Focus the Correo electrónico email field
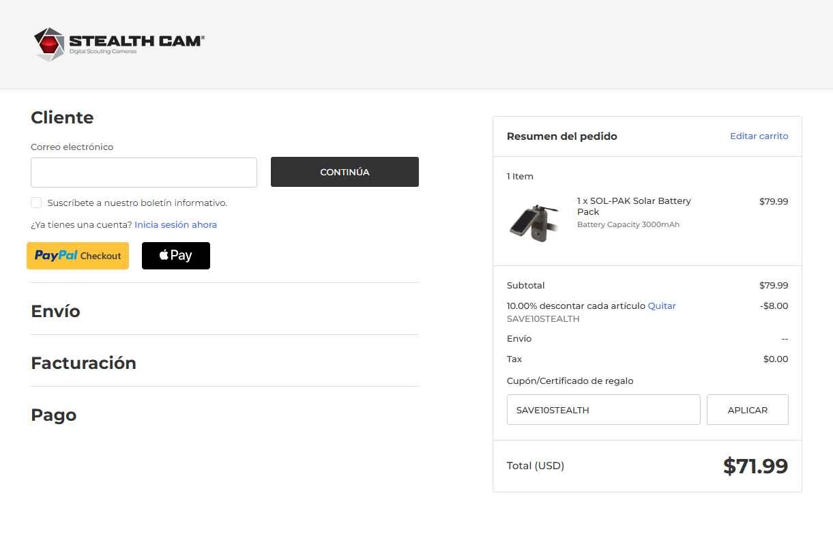The height and width of the screenshot is (534, 833). [144, 173]
